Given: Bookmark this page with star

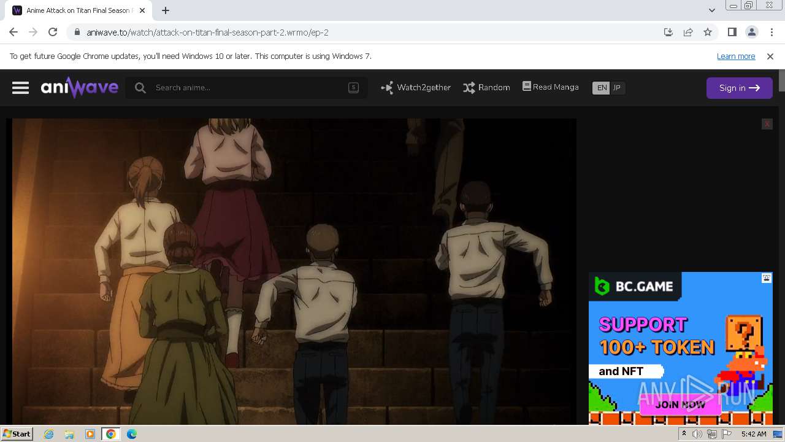Looking at the screenshot, I should 708,32.
